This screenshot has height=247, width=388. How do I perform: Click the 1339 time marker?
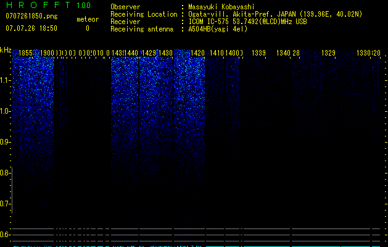(258, 53)
